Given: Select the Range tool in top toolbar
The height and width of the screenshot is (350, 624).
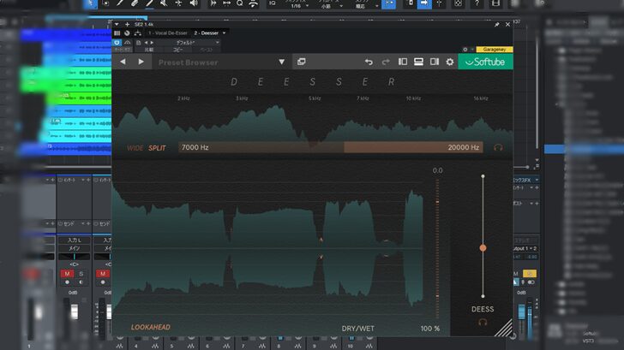Looking at the screenshot, I should (x=106, y=3).
